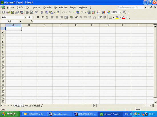Image resolution: width=157 pixels, height=117 pixels.
Task: Open the Archivo menu
Action: pyautogui.click(x=10, y=7)
